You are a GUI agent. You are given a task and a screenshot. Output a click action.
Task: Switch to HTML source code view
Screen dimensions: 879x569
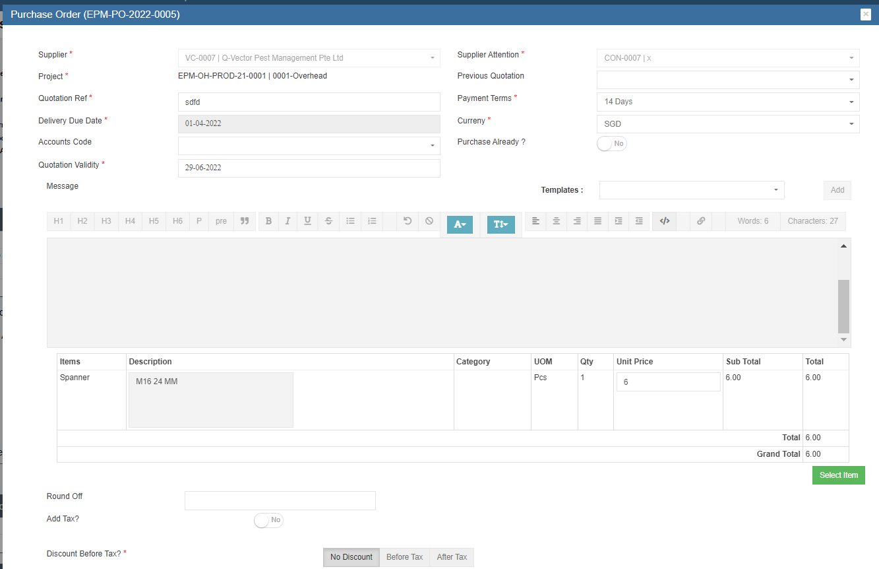coord(665,221)
